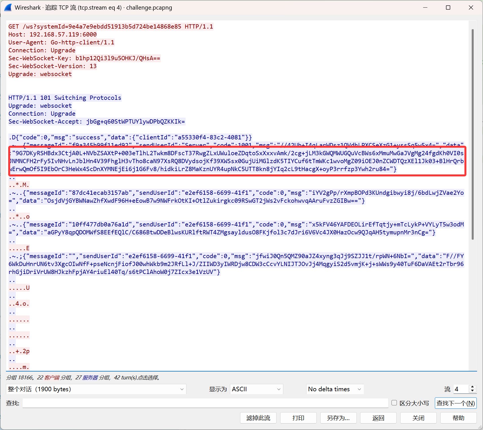The width and height of the screenshot is (483, 430).
Task: Focus the 流 stream number field
Action: 461,389
